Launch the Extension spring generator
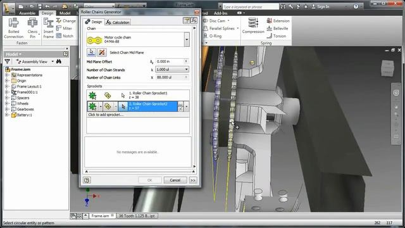The width and height of the screenshot is (405, 228). click(278, 21)
